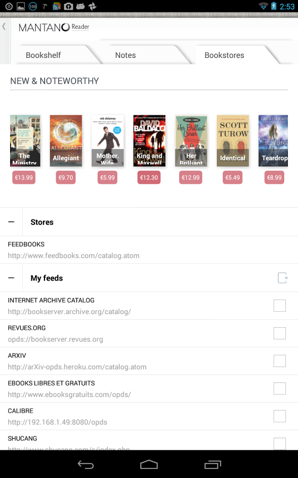Open the recent apps navigation button
Image resolution: width=298 pixels, height=478 pixels.
coord(213,465)
